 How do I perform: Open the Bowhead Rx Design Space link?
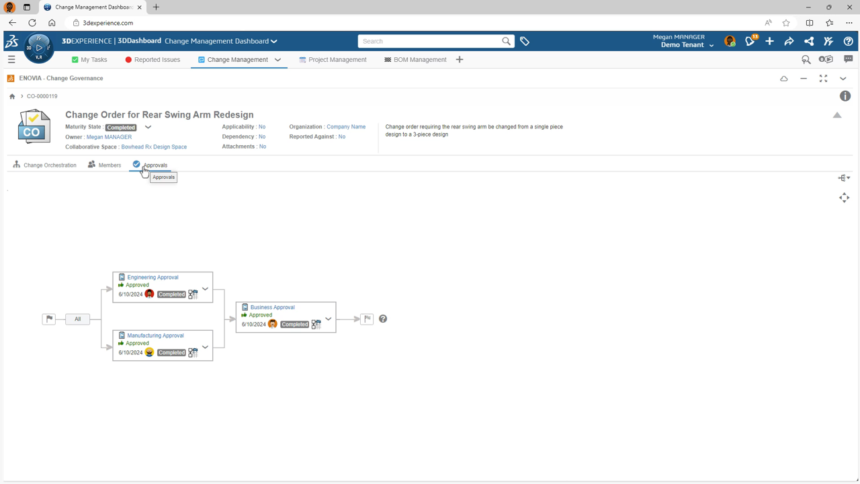(x=154, y=147)
